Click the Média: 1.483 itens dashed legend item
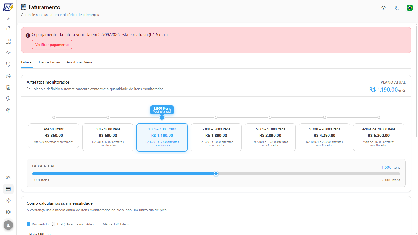Viewport: 418px width, 235px height. [x=113, y=224]
